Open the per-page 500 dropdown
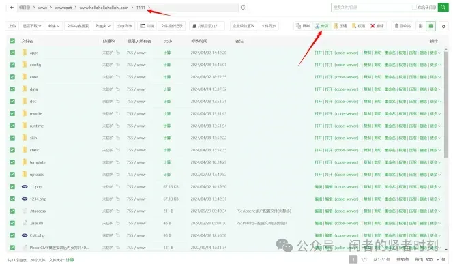The height and width of the screenshot is (264, 453). coord(432,260)
